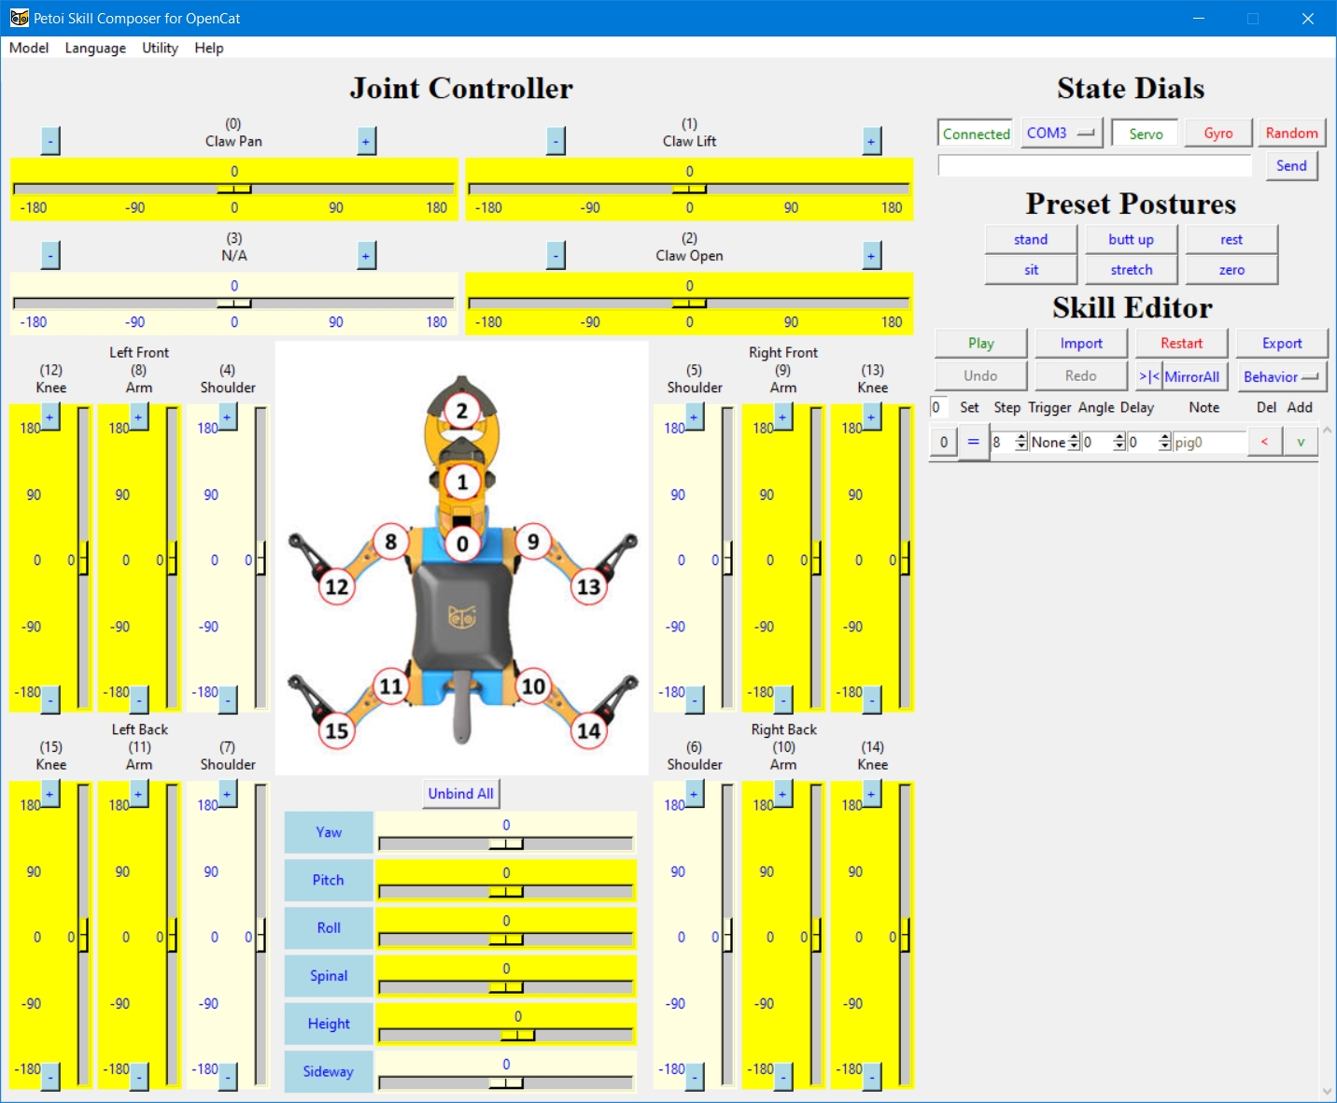Open the Utility menu
Viewport: 1337px width, 1103px height.
pos(160,48)
